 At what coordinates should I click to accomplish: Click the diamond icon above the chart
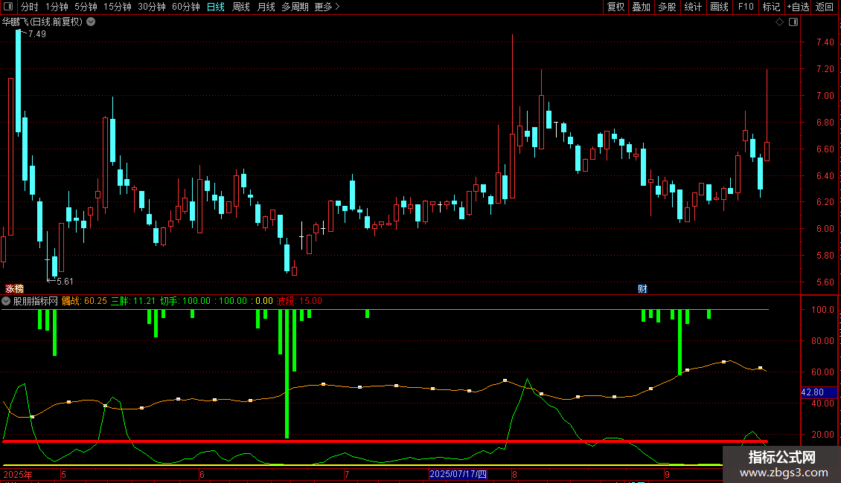(x=780, y=22)
